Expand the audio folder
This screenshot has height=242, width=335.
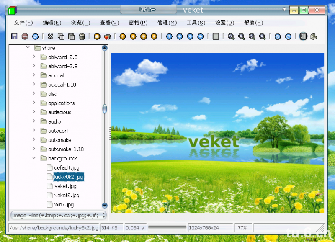[34, 121]
